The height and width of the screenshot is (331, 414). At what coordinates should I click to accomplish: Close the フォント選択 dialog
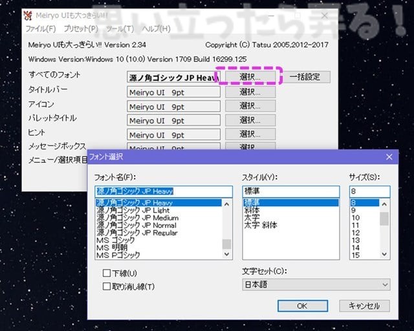pos(389,157)
